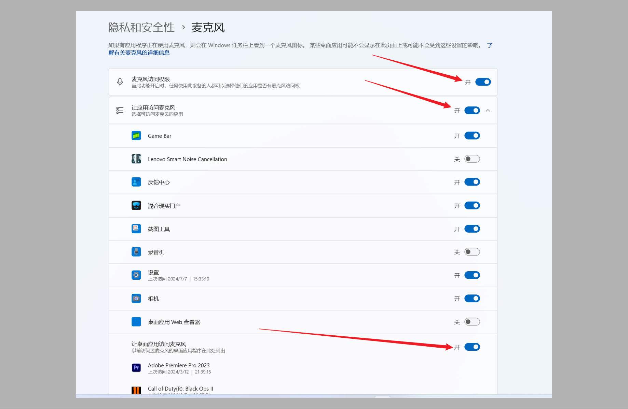Disable the 让桌面应用访问麦克风 toggle
The height and width of the screenshot is (409, 628).
coord(472,347)
